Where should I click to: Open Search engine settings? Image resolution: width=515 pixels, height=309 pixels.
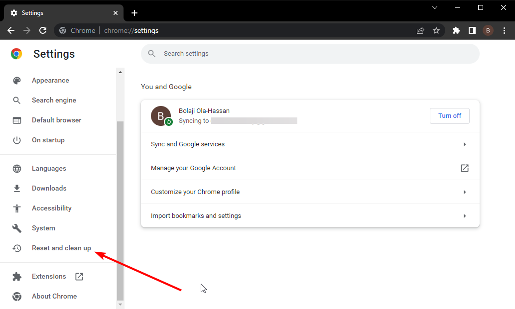[54, 100]
